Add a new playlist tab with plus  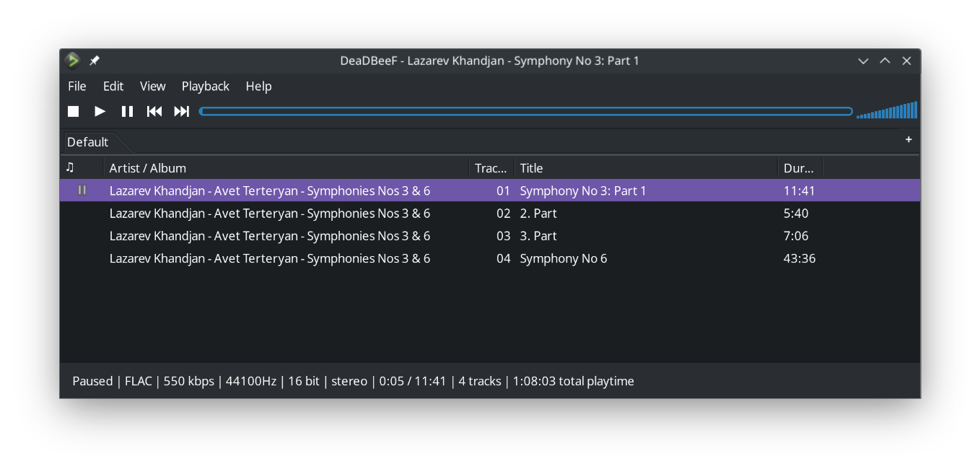(909, 140)
